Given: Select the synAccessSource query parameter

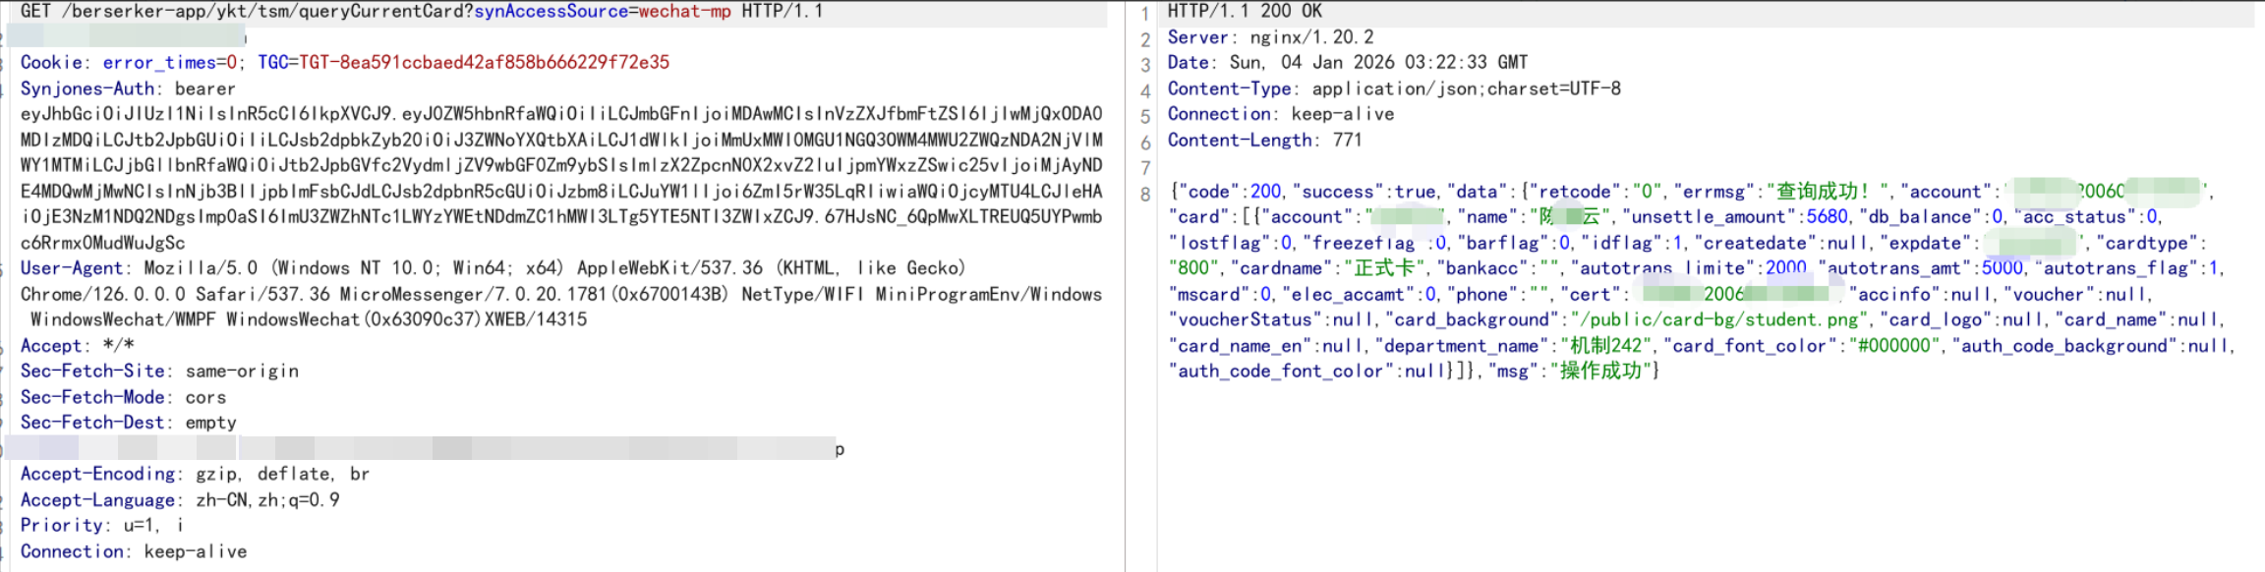Looking at the screenshot, I should (551, 12).
